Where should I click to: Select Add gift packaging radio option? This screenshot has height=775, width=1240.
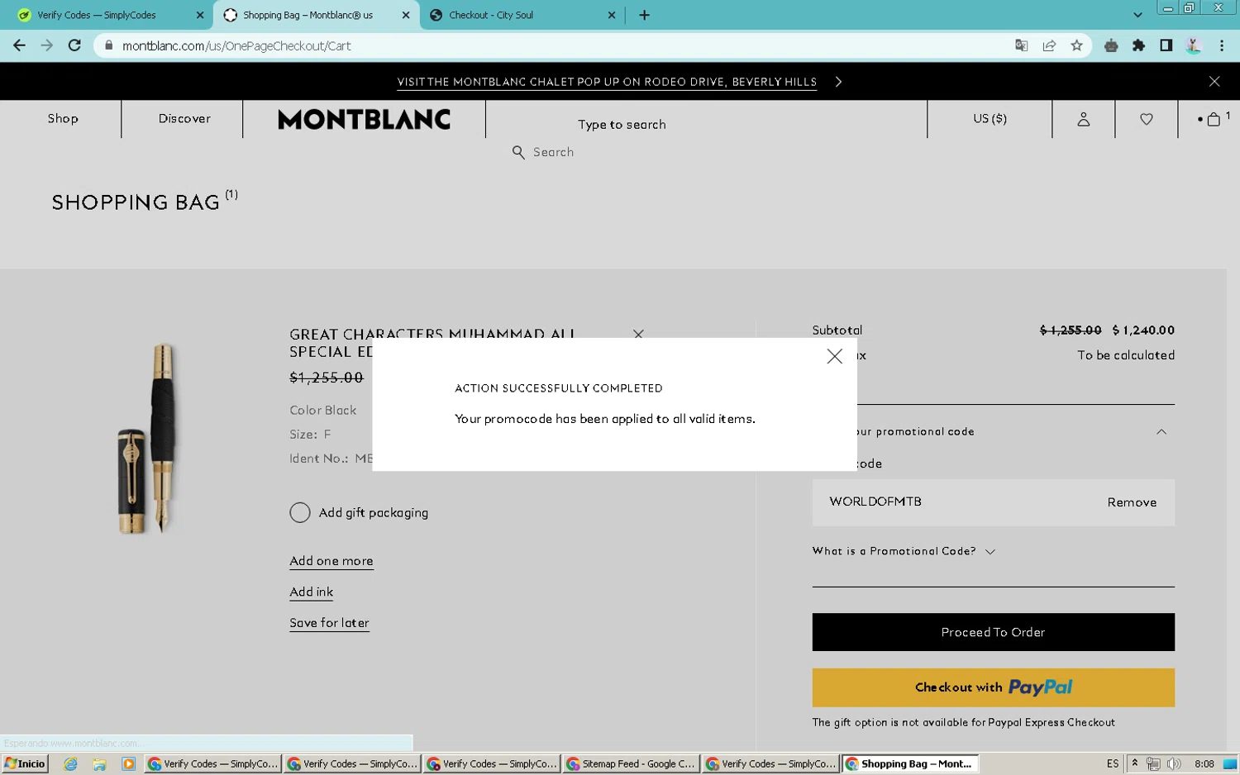tap(300, 512)
